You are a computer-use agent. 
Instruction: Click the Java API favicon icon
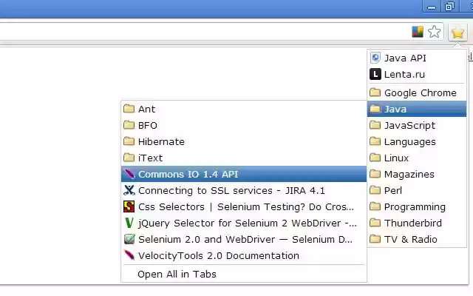tap(375, 58)
